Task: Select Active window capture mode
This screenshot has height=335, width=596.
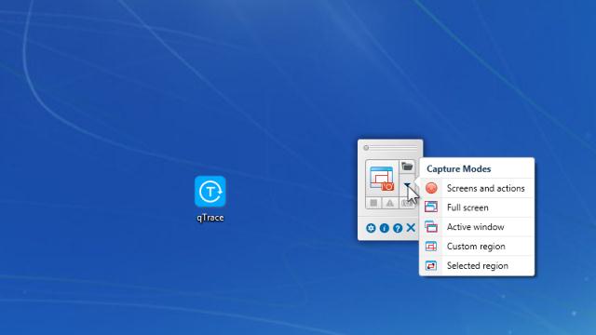Action: [477, 227]
